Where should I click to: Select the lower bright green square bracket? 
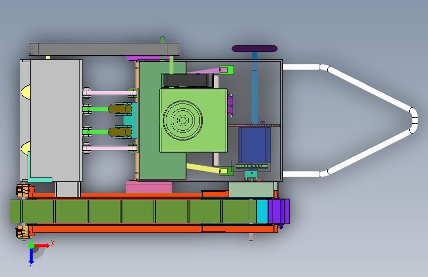(x=227, y=171)
